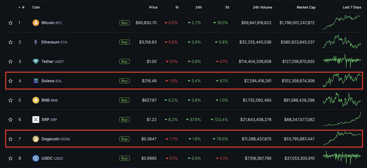Sort table by Coin column header
This screenshot has height=168, width=367.
pos(36,7)
